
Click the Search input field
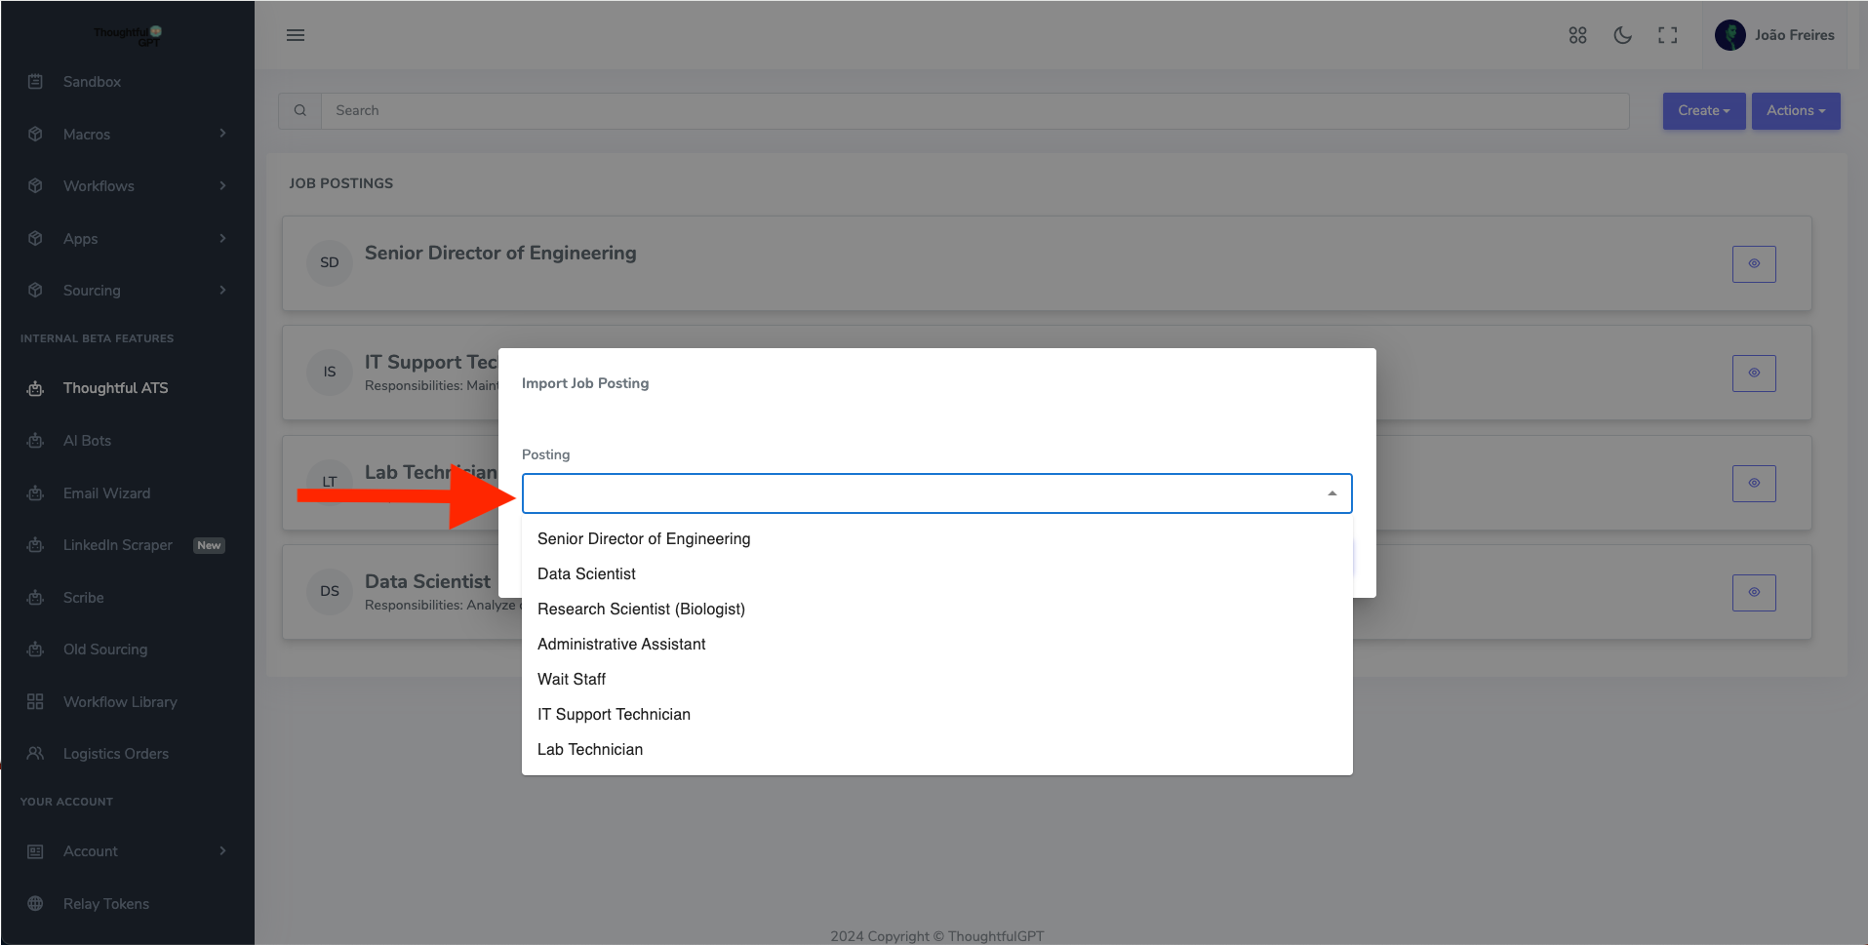[x=974, y=111]
